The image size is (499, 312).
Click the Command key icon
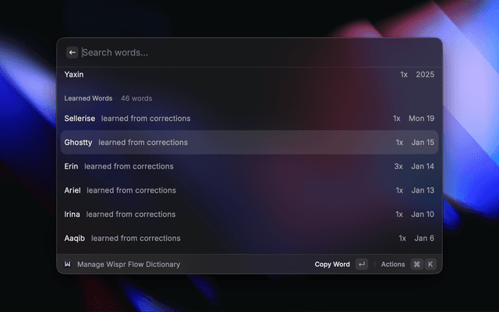click(x=416, y=264)
